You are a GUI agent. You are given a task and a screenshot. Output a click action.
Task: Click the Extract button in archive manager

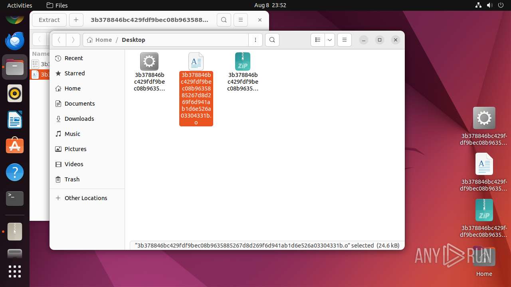point(49,20)
